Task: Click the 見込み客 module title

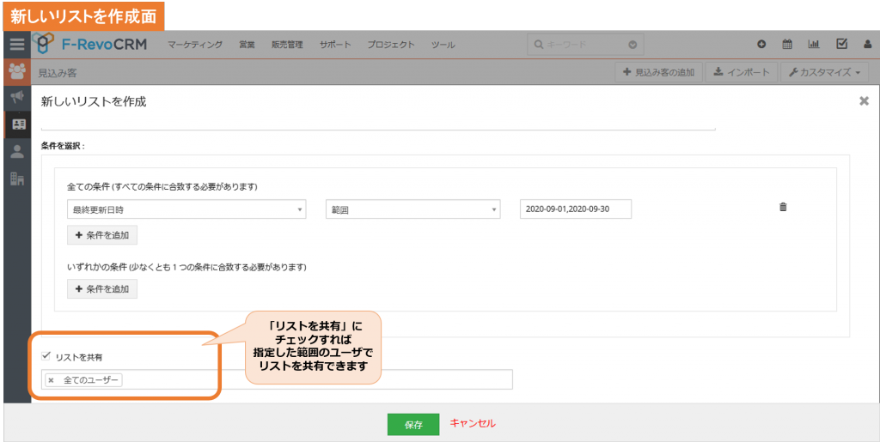Action: click(58, 73)
